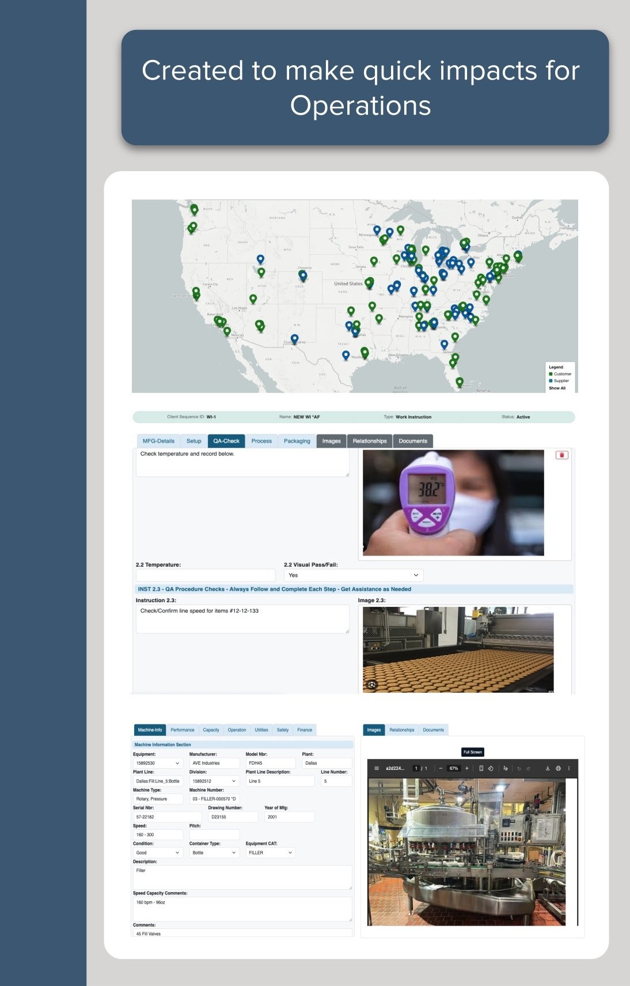Open the Condition dropdown
Image resolution: width=630 pixels, height=986 pixels.
[x=157, y=853]
